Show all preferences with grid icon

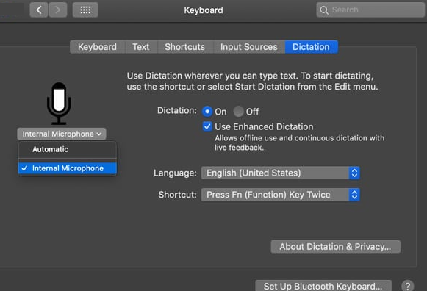point(85,10)
